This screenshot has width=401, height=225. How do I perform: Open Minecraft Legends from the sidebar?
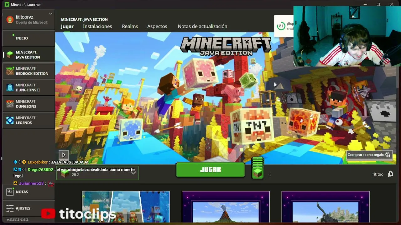tap(29, 120)
